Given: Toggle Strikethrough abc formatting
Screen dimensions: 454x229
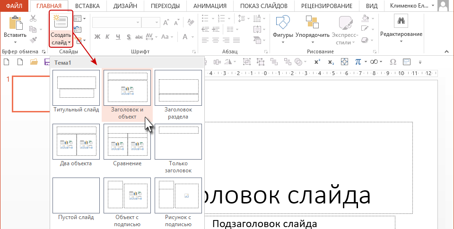Looking at the screenshot, I should click(139, 37).
